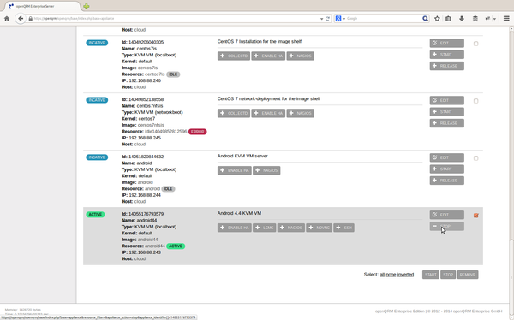Start the centos7is appliance

[447, 55]
